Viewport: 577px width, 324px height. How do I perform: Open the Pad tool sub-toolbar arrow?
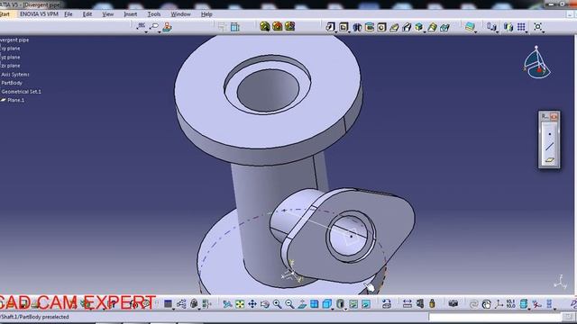[x=335, y=32]
